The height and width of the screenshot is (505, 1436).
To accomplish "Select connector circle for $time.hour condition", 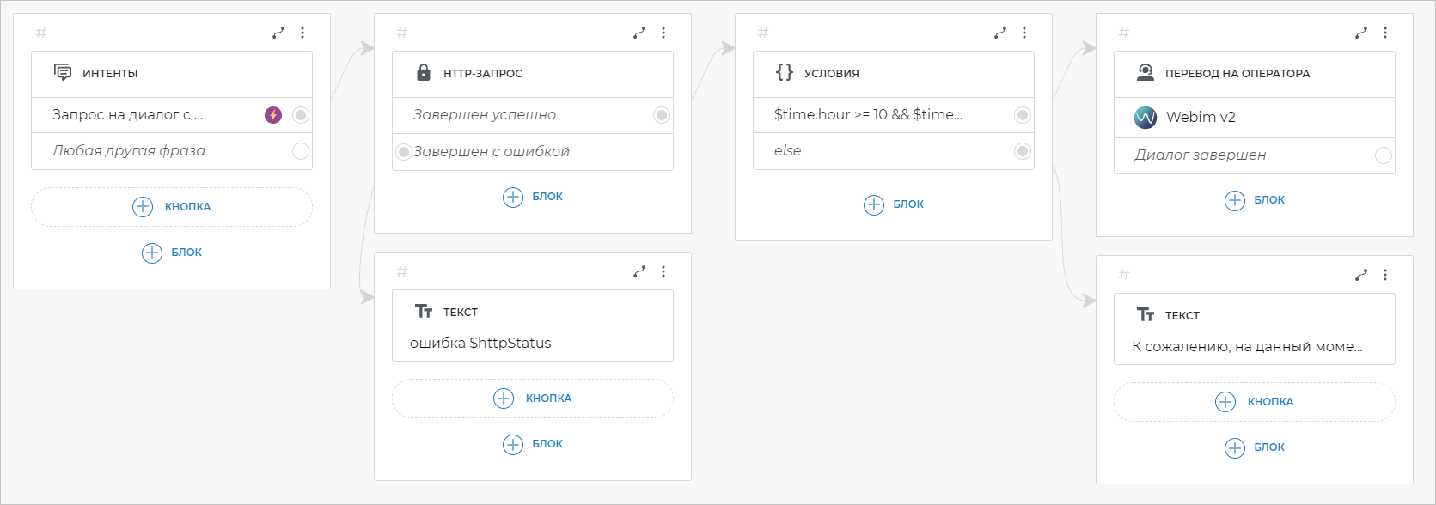I will coord(1023,115).
